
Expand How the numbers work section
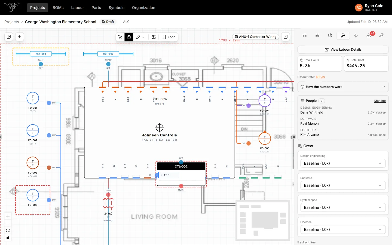click(x=343, y=87)
